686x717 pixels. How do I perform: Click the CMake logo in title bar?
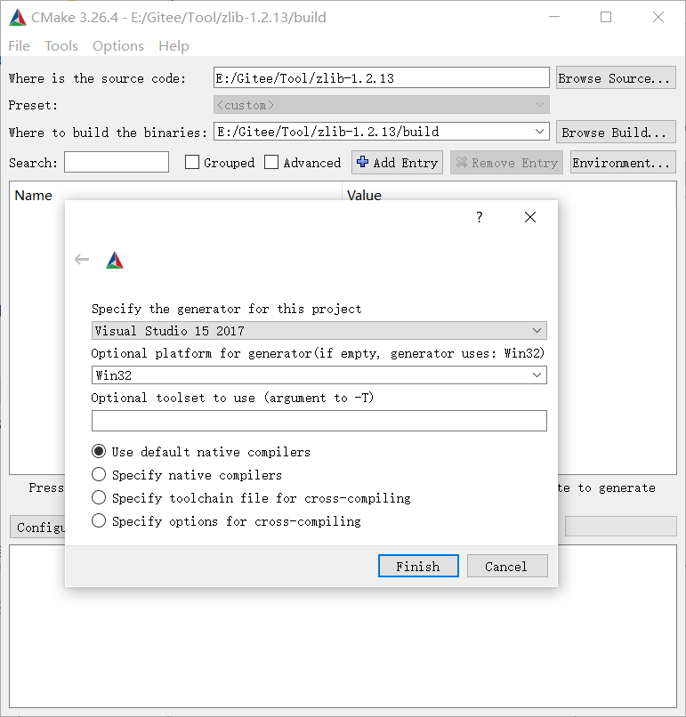click(18, 18)
